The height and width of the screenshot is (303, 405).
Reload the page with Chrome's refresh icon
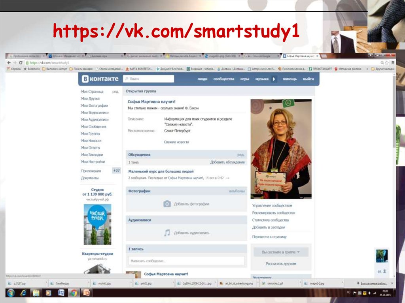[21, 63]
